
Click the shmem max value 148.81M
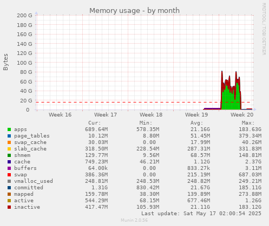(250, 155)
